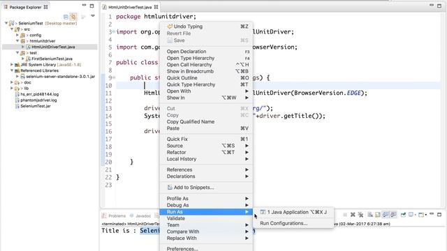
Task: Click Collapse All icon in Package Explorer
Action: tap(66, 17)
